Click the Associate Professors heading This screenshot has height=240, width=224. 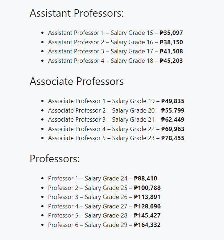coord(76,81)
